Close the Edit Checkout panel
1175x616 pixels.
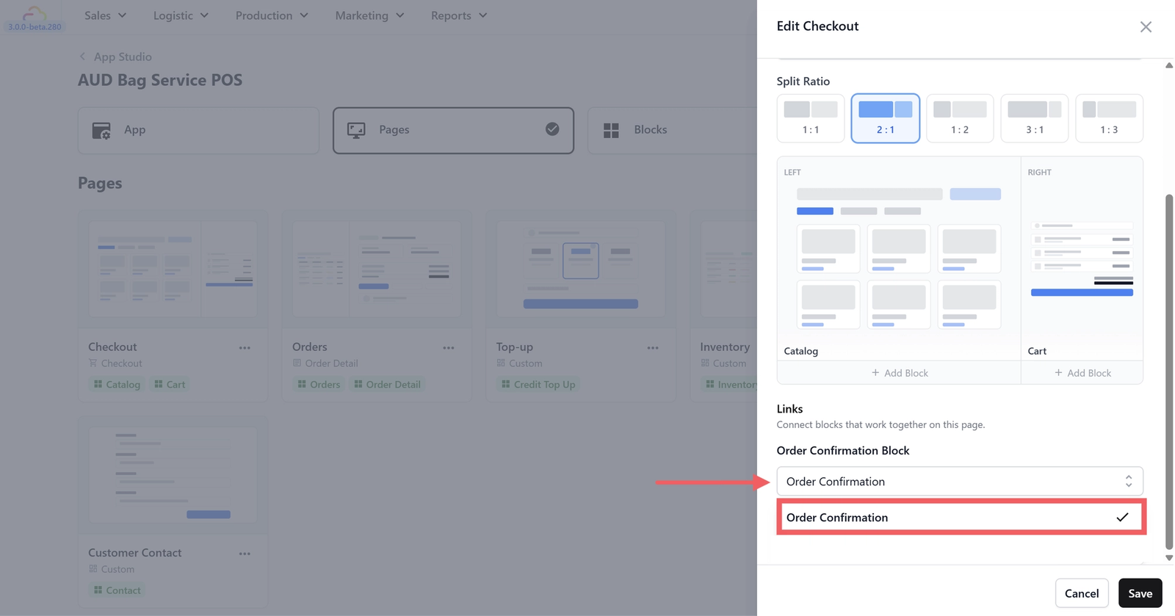coord(1146,27)
